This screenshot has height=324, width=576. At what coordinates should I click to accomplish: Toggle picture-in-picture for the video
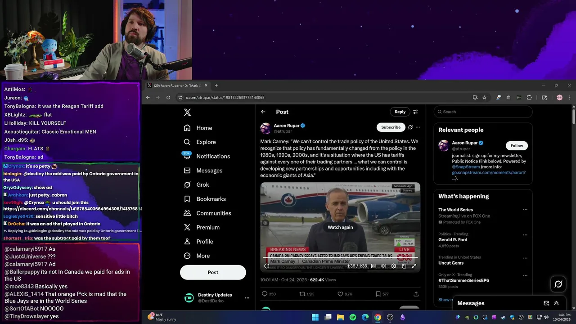coord(404,266)
